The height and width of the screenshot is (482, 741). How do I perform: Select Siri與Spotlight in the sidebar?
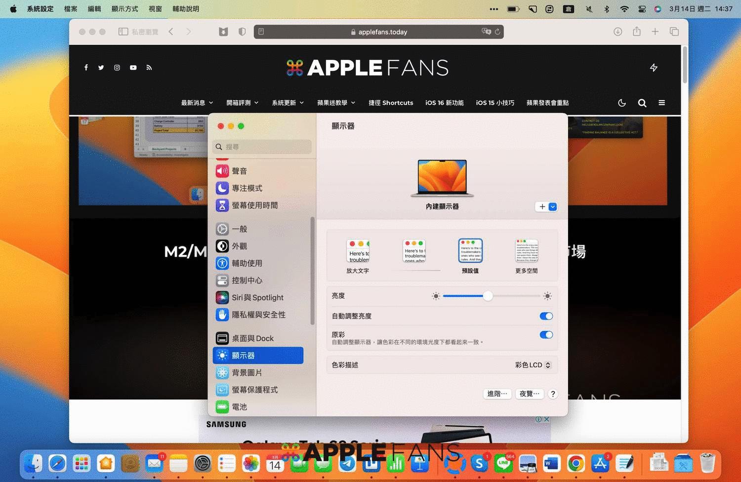(257, 297)
